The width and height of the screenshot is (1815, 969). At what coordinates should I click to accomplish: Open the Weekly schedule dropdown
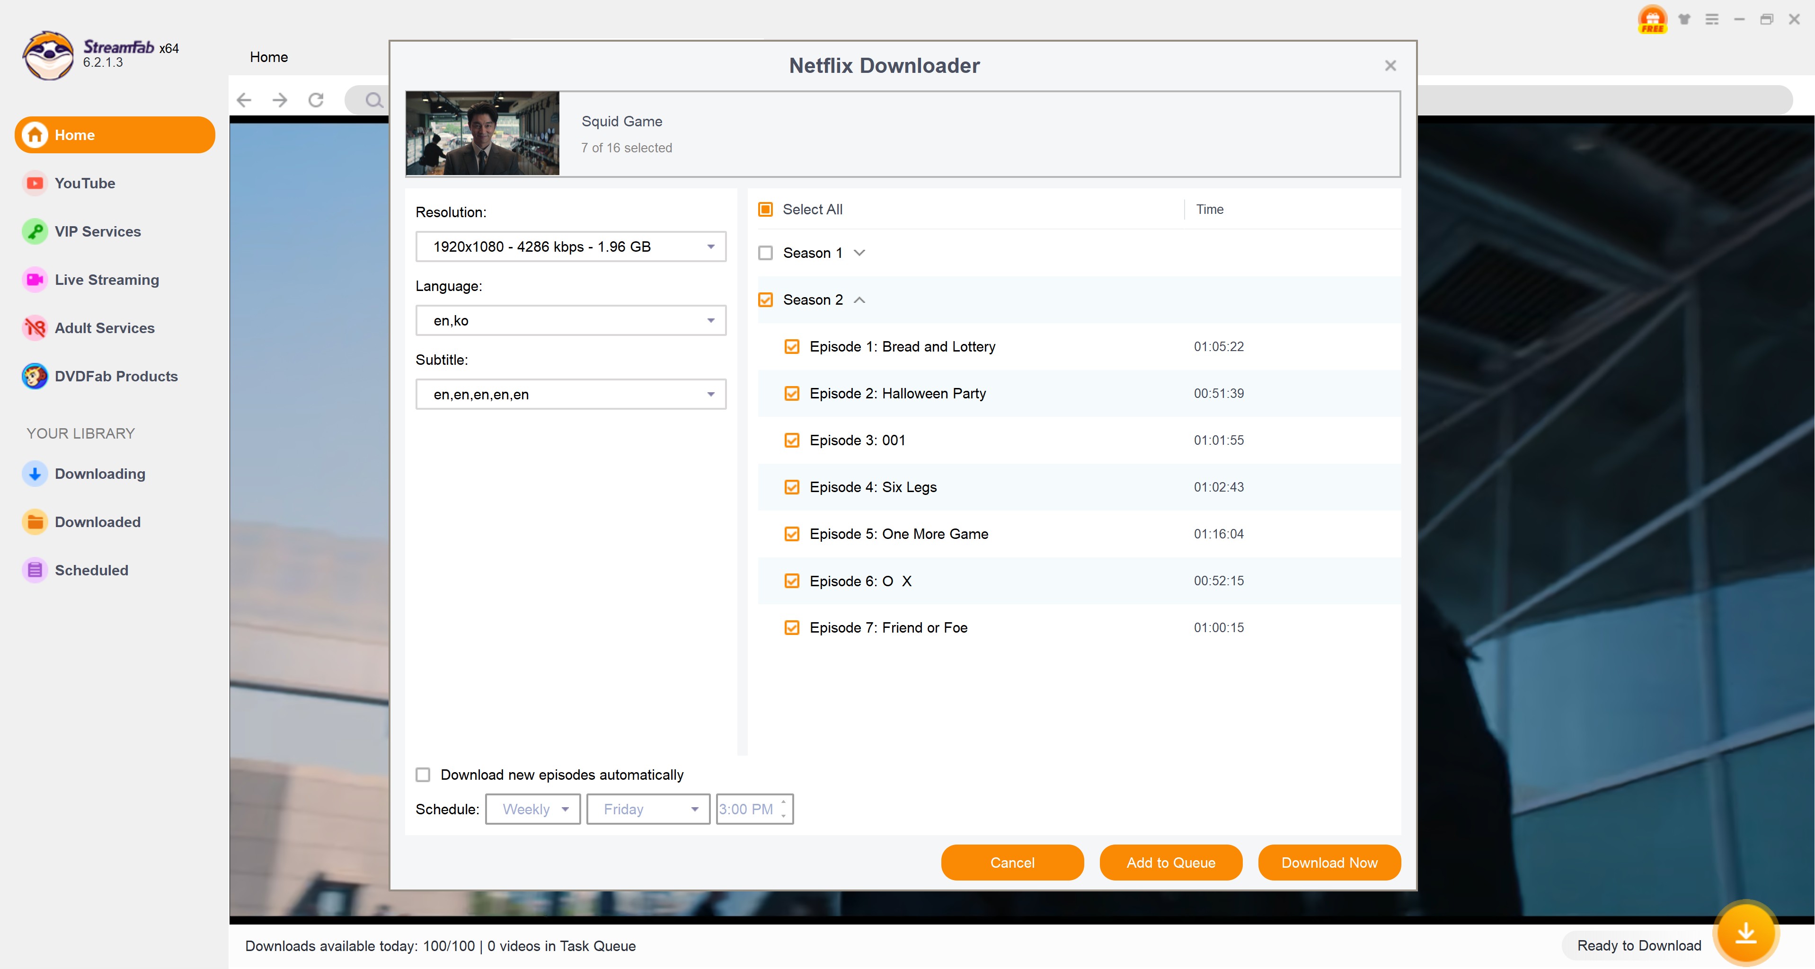click(x=532, y=809)
